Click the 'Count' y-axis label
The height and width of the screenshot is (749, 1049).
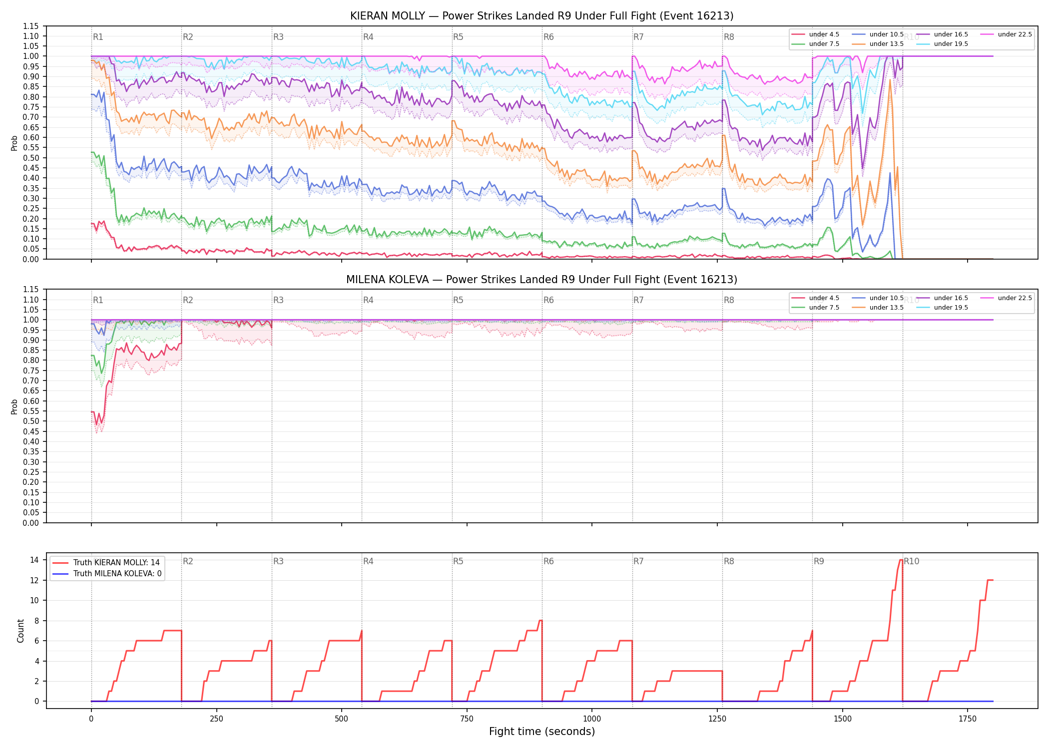(20, 631)
